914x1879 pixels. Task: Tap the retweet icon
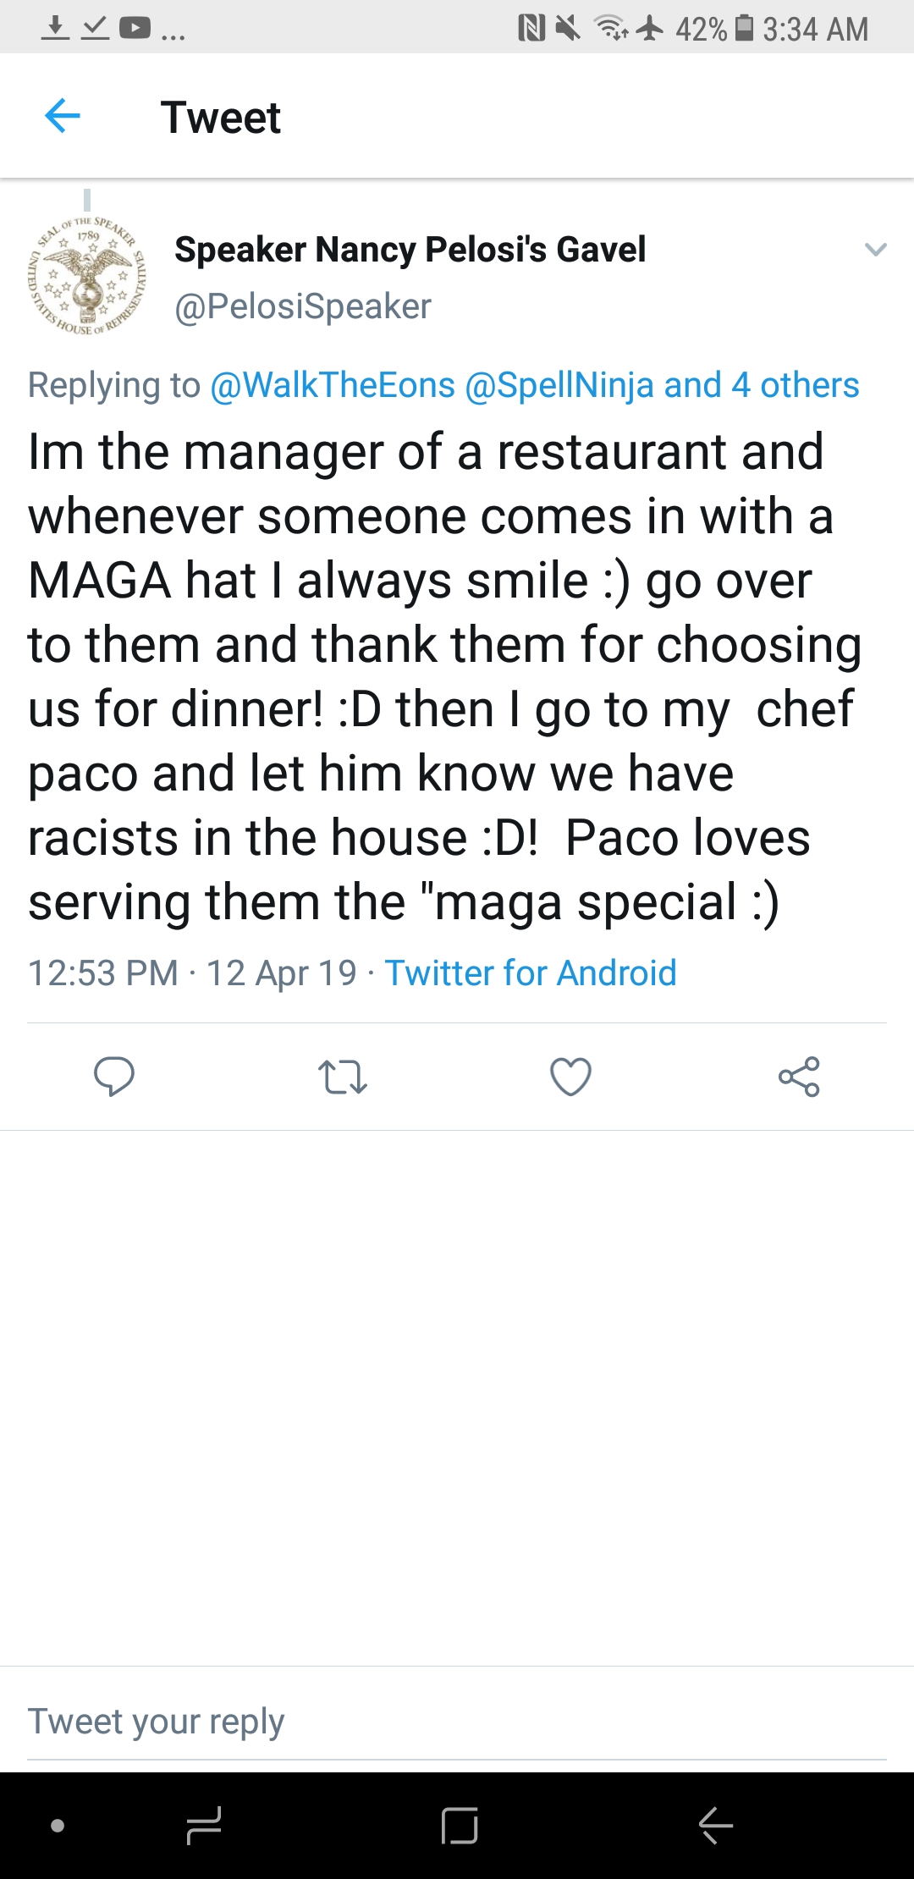[x=342, y=1077]
